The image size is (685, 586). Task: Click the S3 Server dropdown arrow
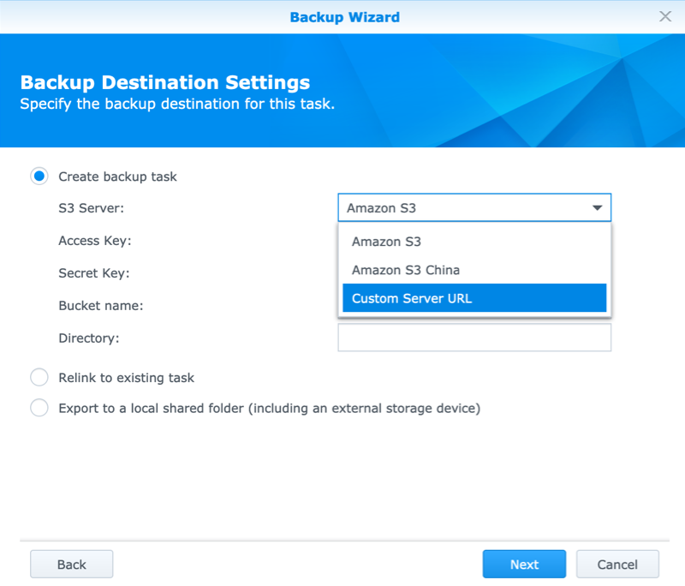[x=596, y=208]
